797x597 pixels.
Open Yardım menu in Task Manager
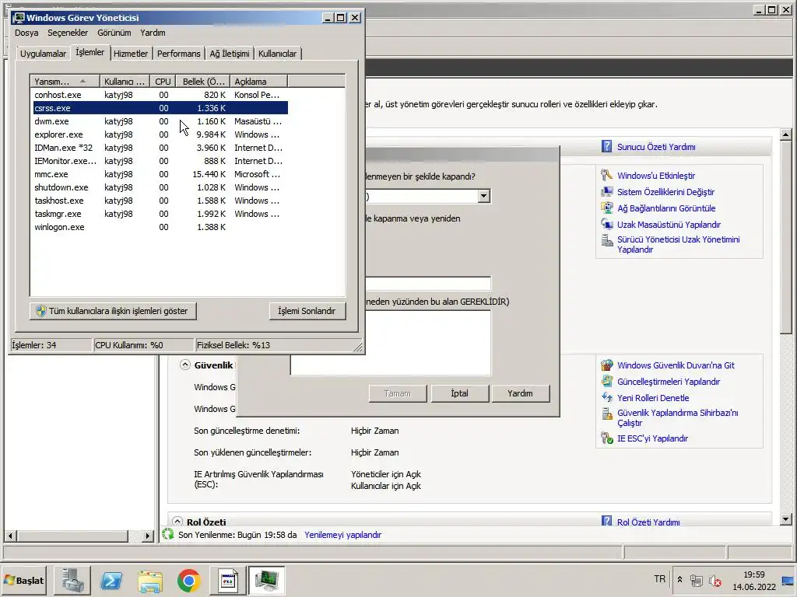tap(153, 33)
